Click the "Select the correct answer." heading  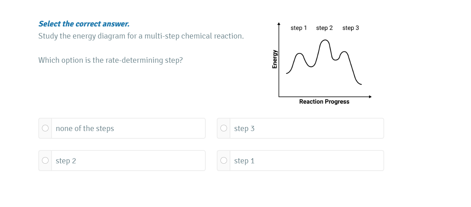coord(84,24)
